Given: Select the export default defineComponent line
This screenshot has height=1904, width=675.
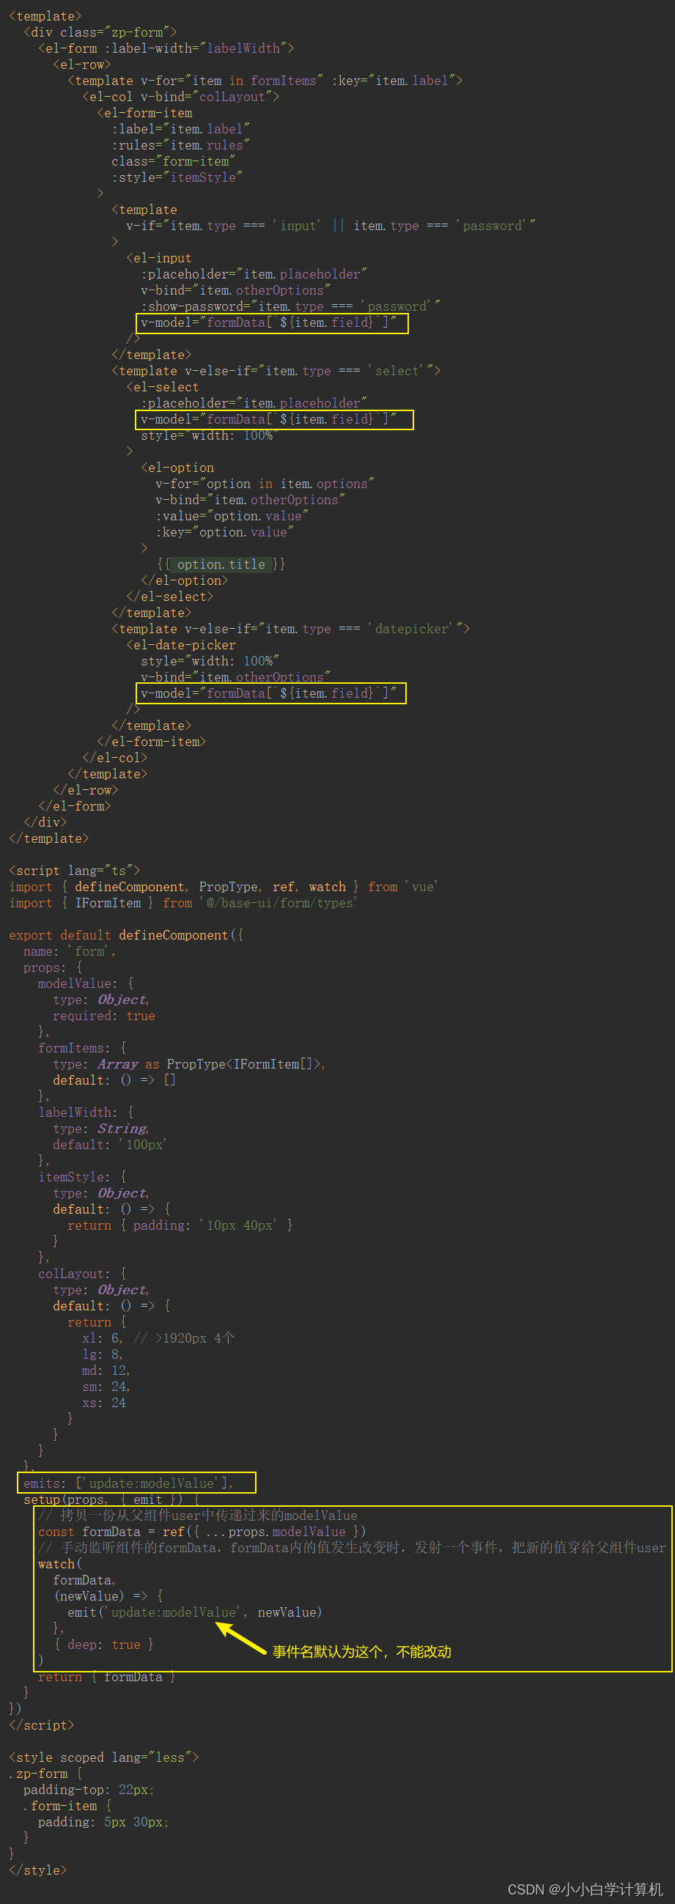Looking at the screenshot, I should [x=125, y=936].
